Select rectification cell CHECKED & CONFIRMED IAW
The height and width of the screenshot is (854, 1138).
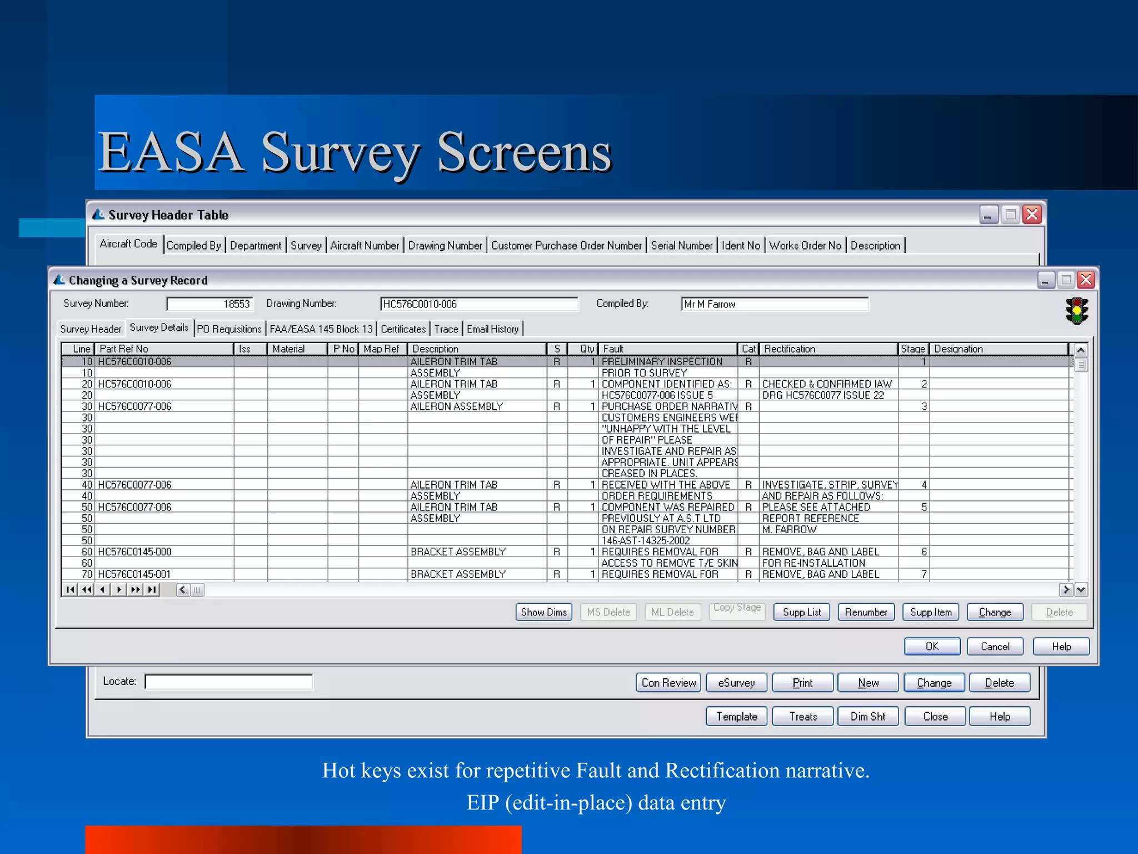pos(828,384)
